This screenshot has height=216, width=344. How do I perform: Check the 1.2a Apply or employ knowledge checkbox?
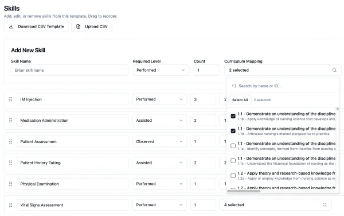tap(233, 175)
